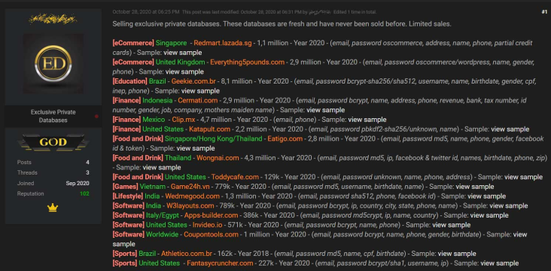Click the Geekie.com.br site name
Image resolution: width=551 pixels, height=271 pixels.
tap(193, 81)
